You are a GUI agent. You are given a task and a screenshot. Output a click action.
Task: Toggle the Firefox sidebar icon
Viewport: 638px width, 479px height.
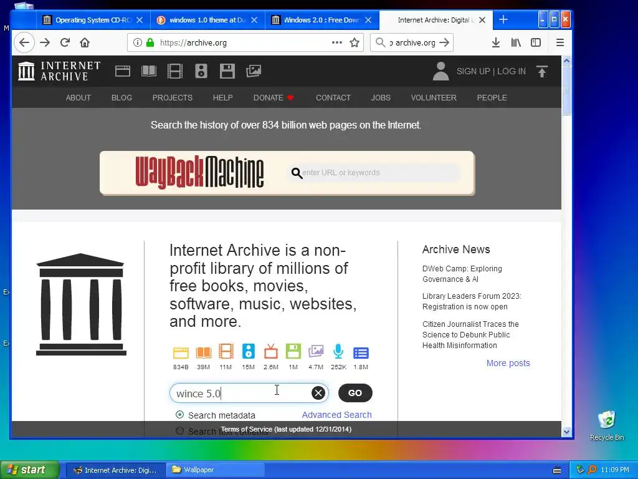(536, 42)
